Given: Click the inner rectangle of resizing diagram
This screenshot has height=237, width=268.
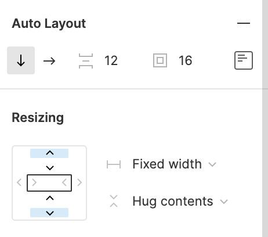Looking at the screenshot, I should [49, 183].
